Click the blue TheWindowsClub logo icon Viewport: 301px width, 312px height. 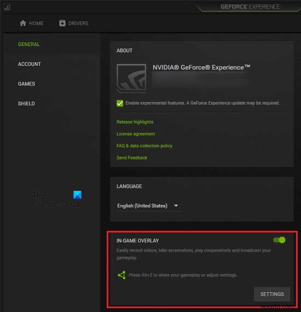coord(77,195)
